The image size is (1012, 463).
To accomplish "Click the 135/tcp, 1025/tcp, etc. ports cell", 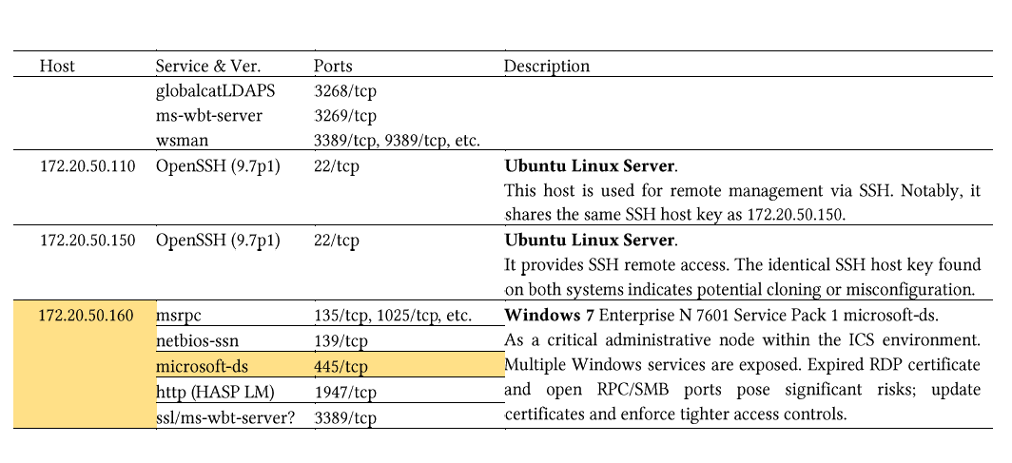I will 394,317.
